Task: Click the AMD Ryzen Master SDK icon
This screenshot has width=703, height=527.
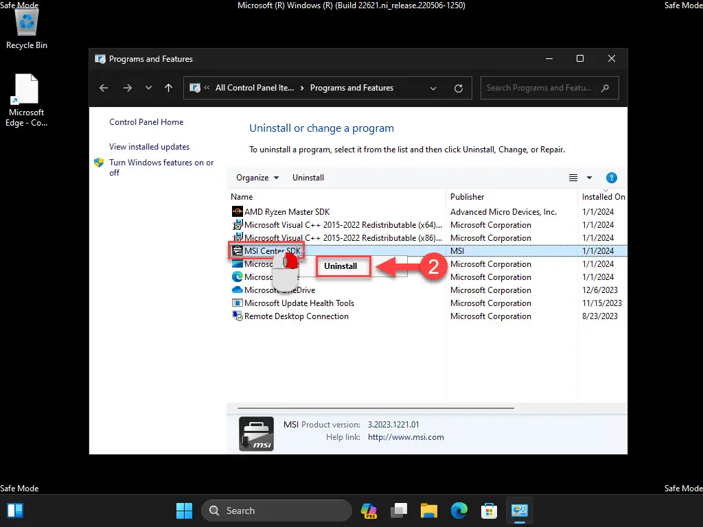Action: [x=236, y=211]
